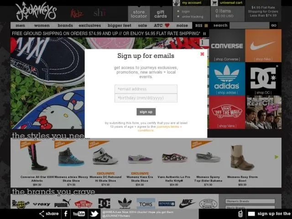Click the universal cart icon
The width and height of the screenshot is (292, 219).
click(x=214, y=3)
